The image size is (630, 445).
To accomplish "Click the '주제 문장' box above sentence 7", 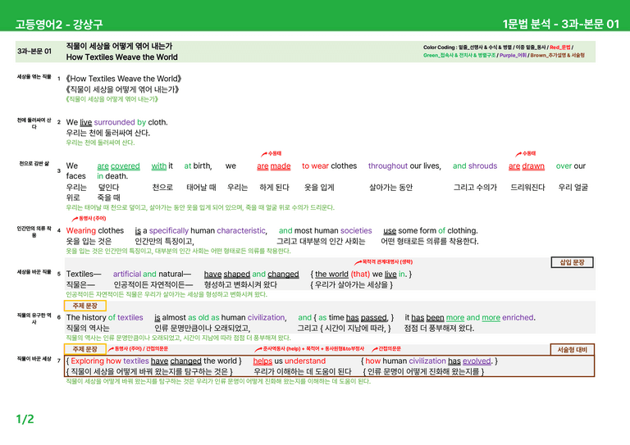I will tap(85, 349).
